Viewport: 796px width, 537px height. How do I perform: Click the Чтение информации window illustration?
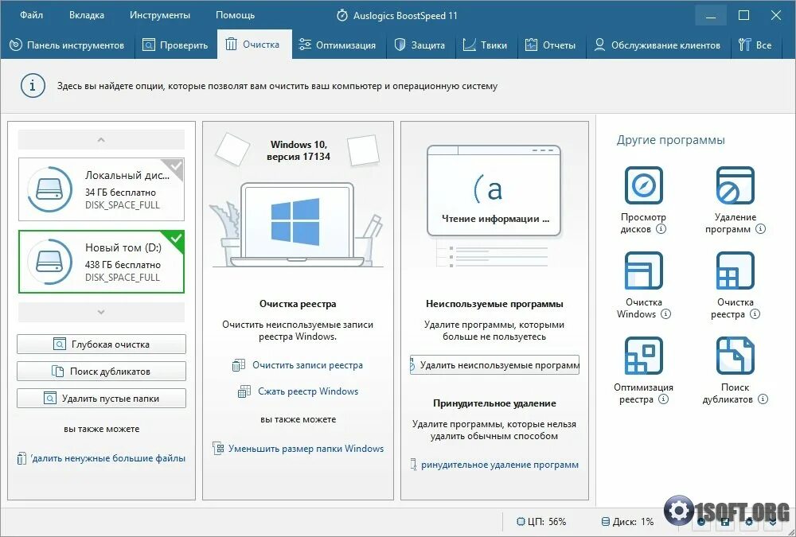pyautogui.click(x=494, y=191)
